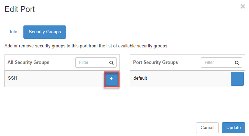This screenshot has height=136, width=249.
Task: Select the SSH security group name
Action: (12, 78)
